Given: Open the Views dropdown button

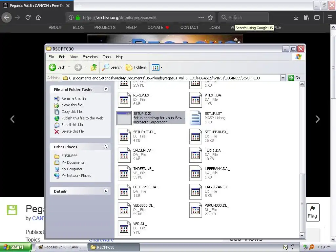Looking at the screenshot, I should click(x=157, y=67).
